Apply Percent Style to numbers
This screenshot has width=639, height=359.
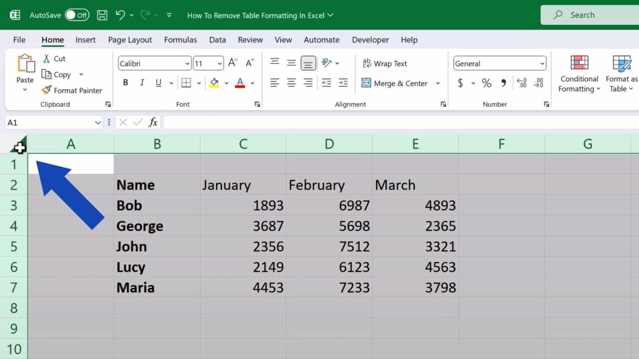[486, 83]
